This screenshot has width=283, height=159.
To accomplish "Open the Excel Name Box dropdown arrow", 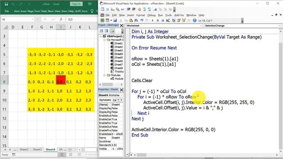I will 32,19.
